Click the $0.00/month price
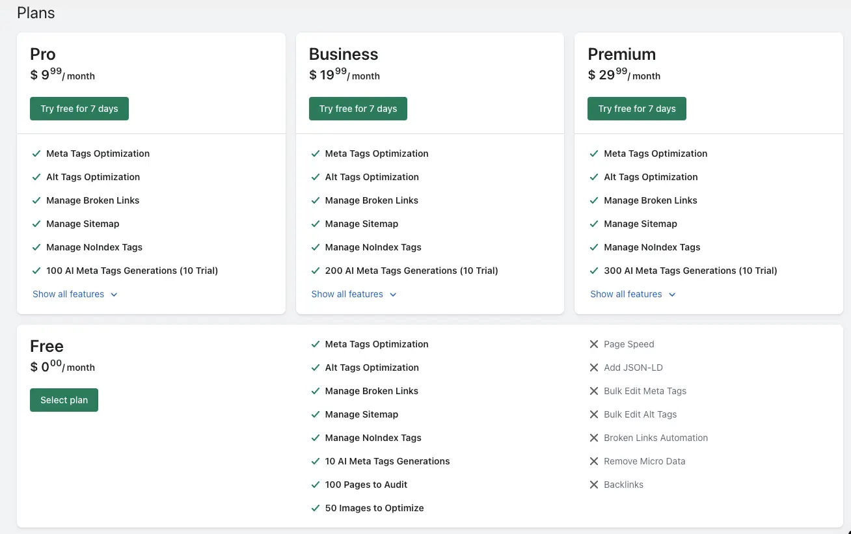 [62, 366]
